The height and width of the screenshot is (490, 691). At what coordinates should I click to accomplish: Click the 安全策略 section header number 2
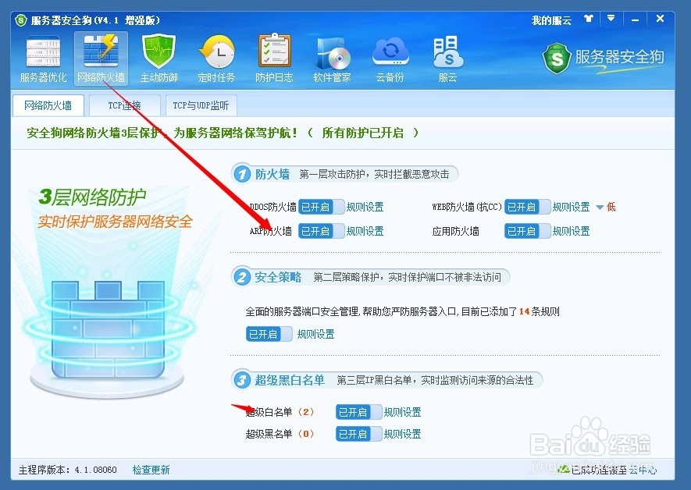(241, 277)
